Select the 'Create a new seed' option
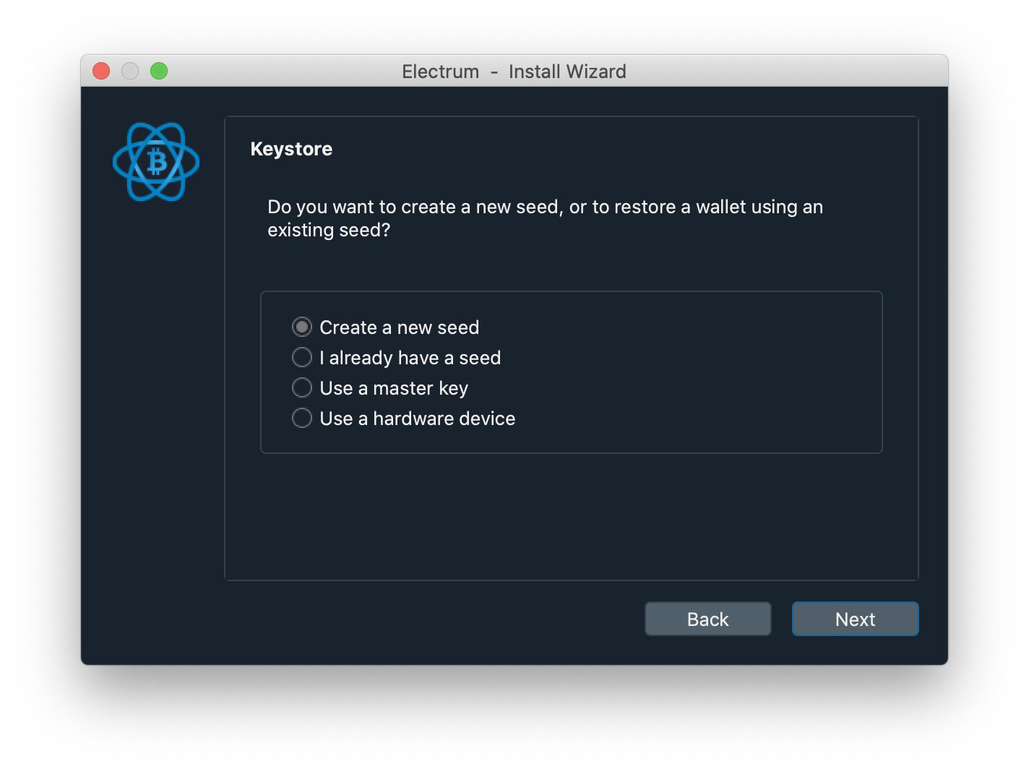The height and width of the screenshot is (772, 1029). pos(385,327)
